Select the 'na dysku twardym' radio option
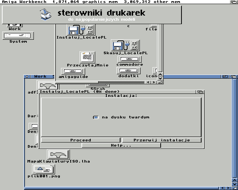 click(96, 117)
